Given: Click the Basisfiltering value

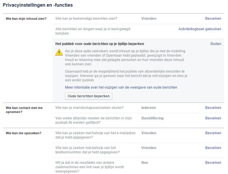Looking at the screenshot, I should pyautogui.click(x=153, y=118).
